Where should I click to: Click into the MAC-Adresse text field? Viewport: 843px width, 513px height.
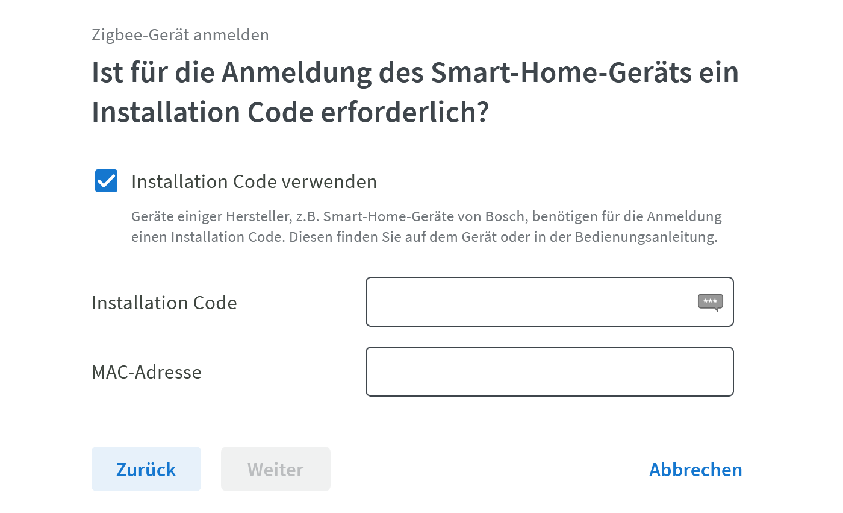point(549,371)
